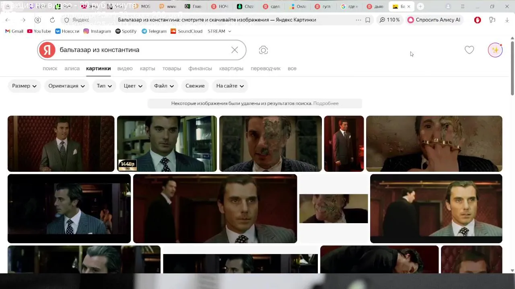Switch to the квартиры tab
The height and width of the screenshot is (289, 515).
231,69
